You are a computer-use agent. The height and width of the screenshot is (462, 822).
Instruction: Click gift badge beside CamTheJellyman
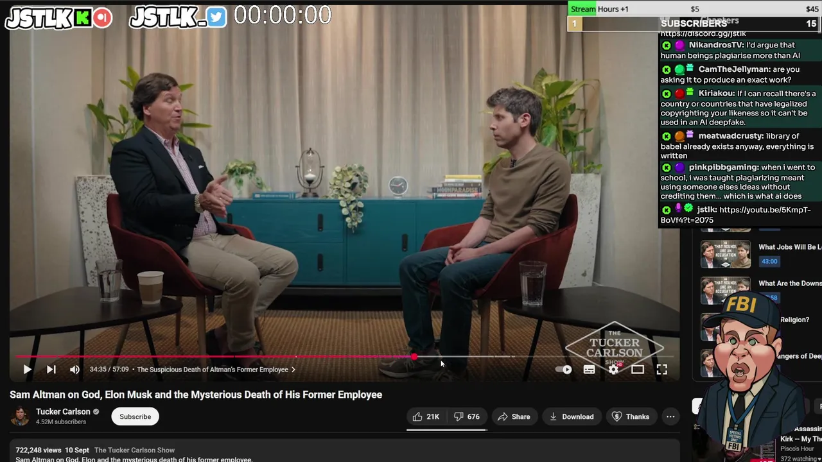click(x=690, y=69)
